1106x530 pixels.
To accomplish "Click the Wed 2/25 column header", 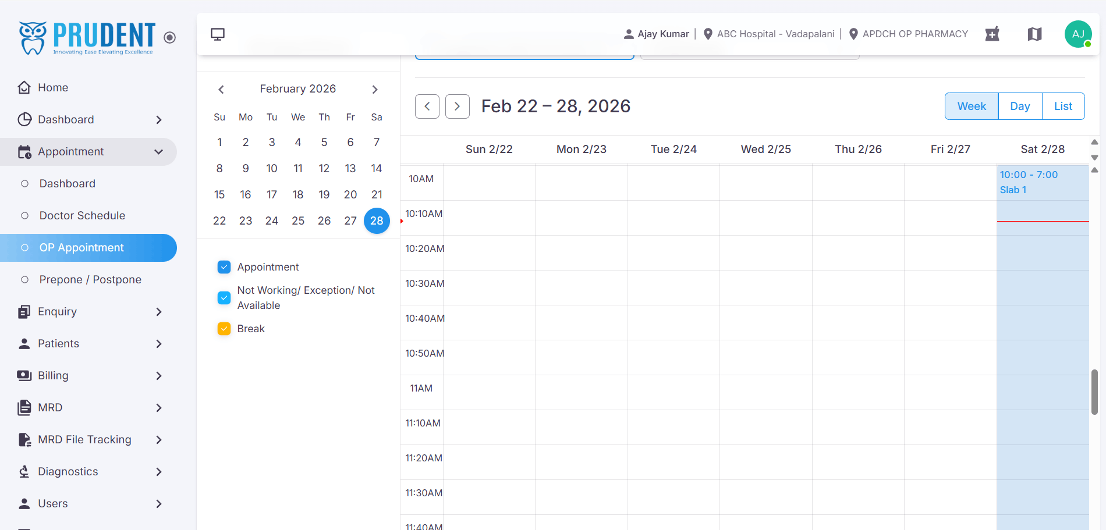I will pos(766,150).
